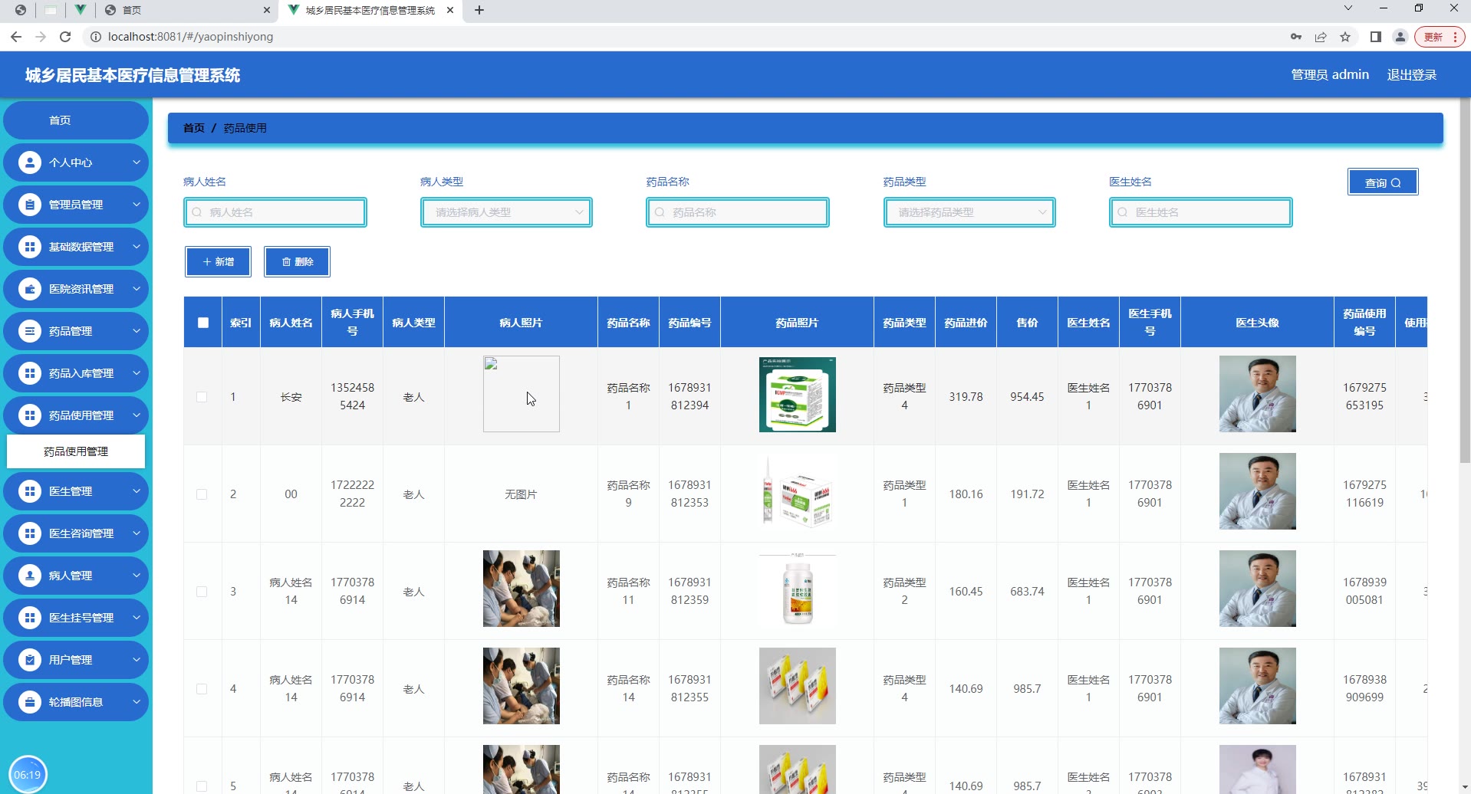The height and width of the screenshot is (794, 1471).
Task: Expand 药品管理 menu chevron
Action: click(x=136, y=331)
